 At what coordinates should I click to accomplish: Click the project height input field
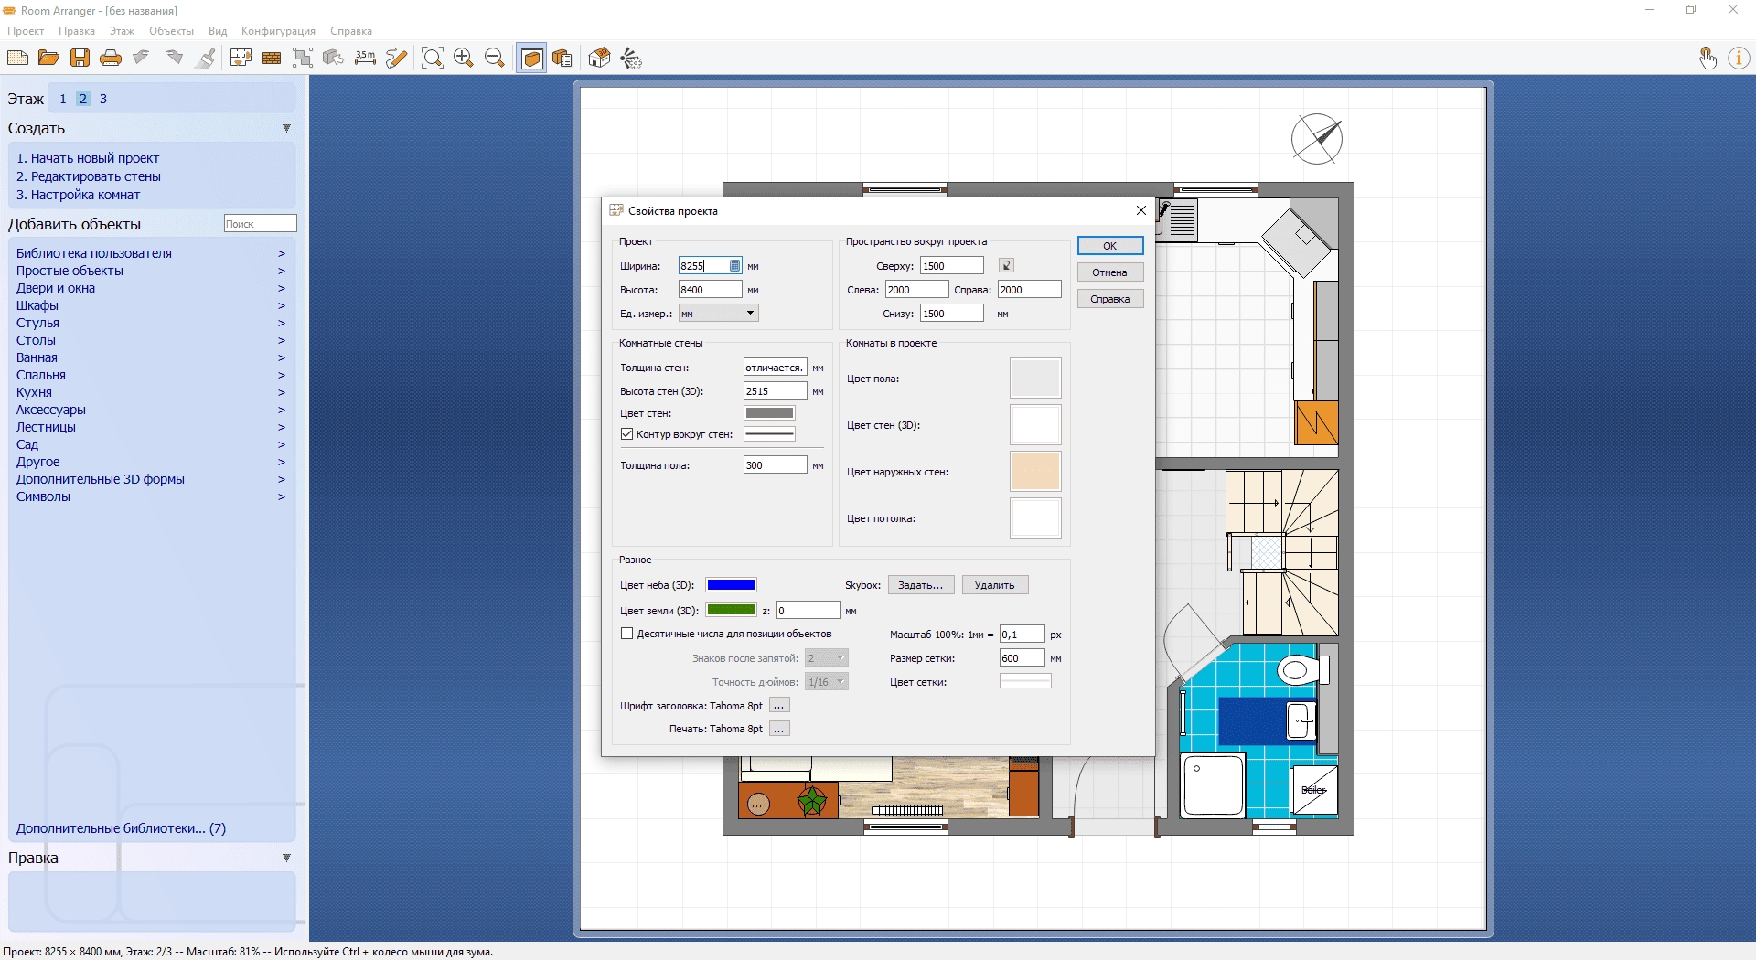pos(711,290)
